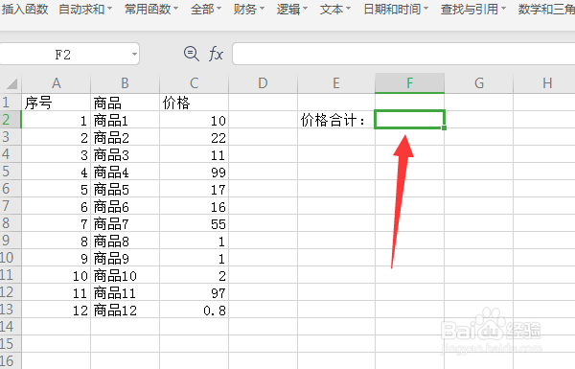Screen dimensions: 575x369
Task: Click the fx insert function icon
Action: pyautogui.click(x=216, y=54)
